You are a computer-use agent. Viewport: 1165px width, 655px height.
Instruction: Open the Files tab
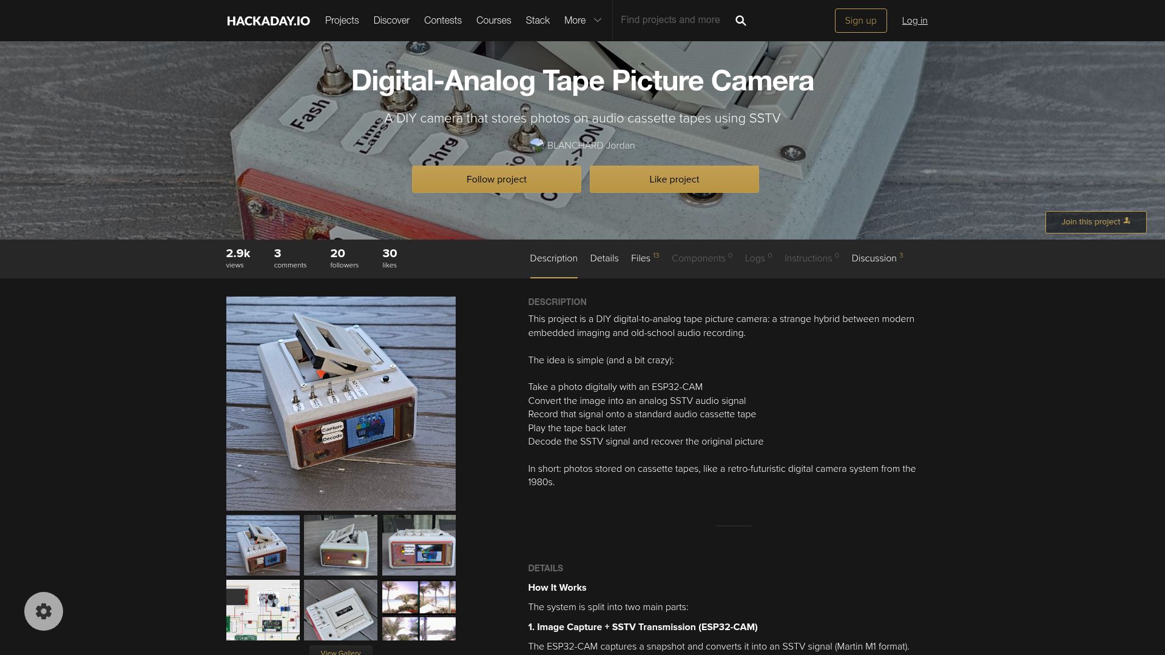(644, 258)
